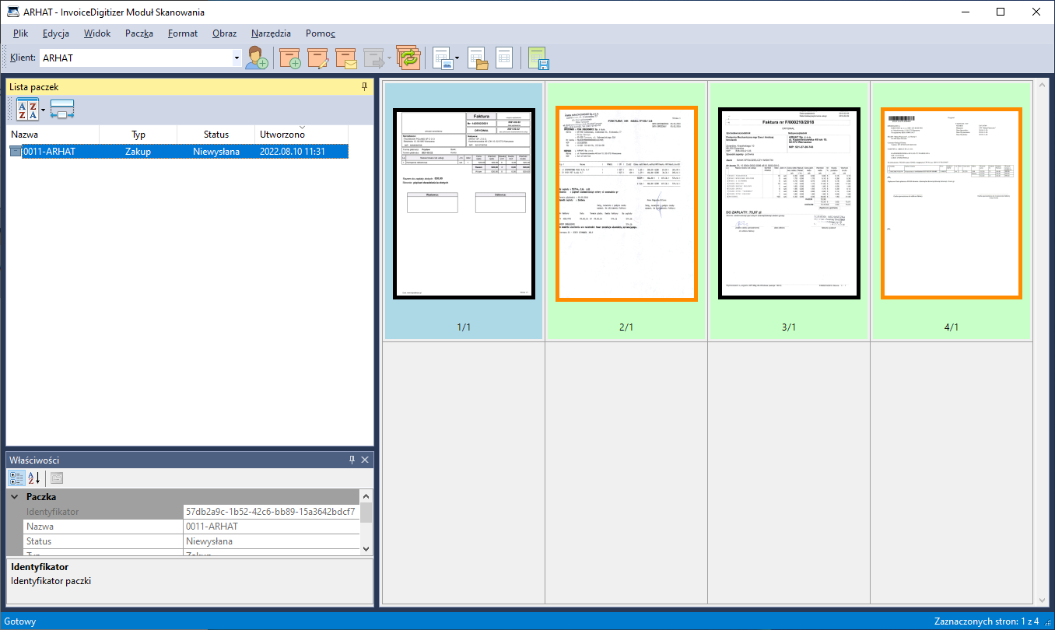Sort list by Utworzono column header
This screenshot has height=630, width=1055.
[x=282, y=135]
